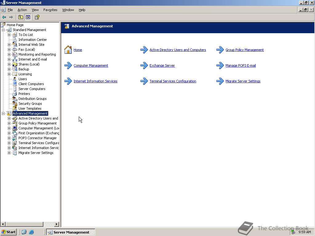Image resolution: width=315 pixels, height=236 pixels.
Task: Open the Home link
Action: click(78, 50)
